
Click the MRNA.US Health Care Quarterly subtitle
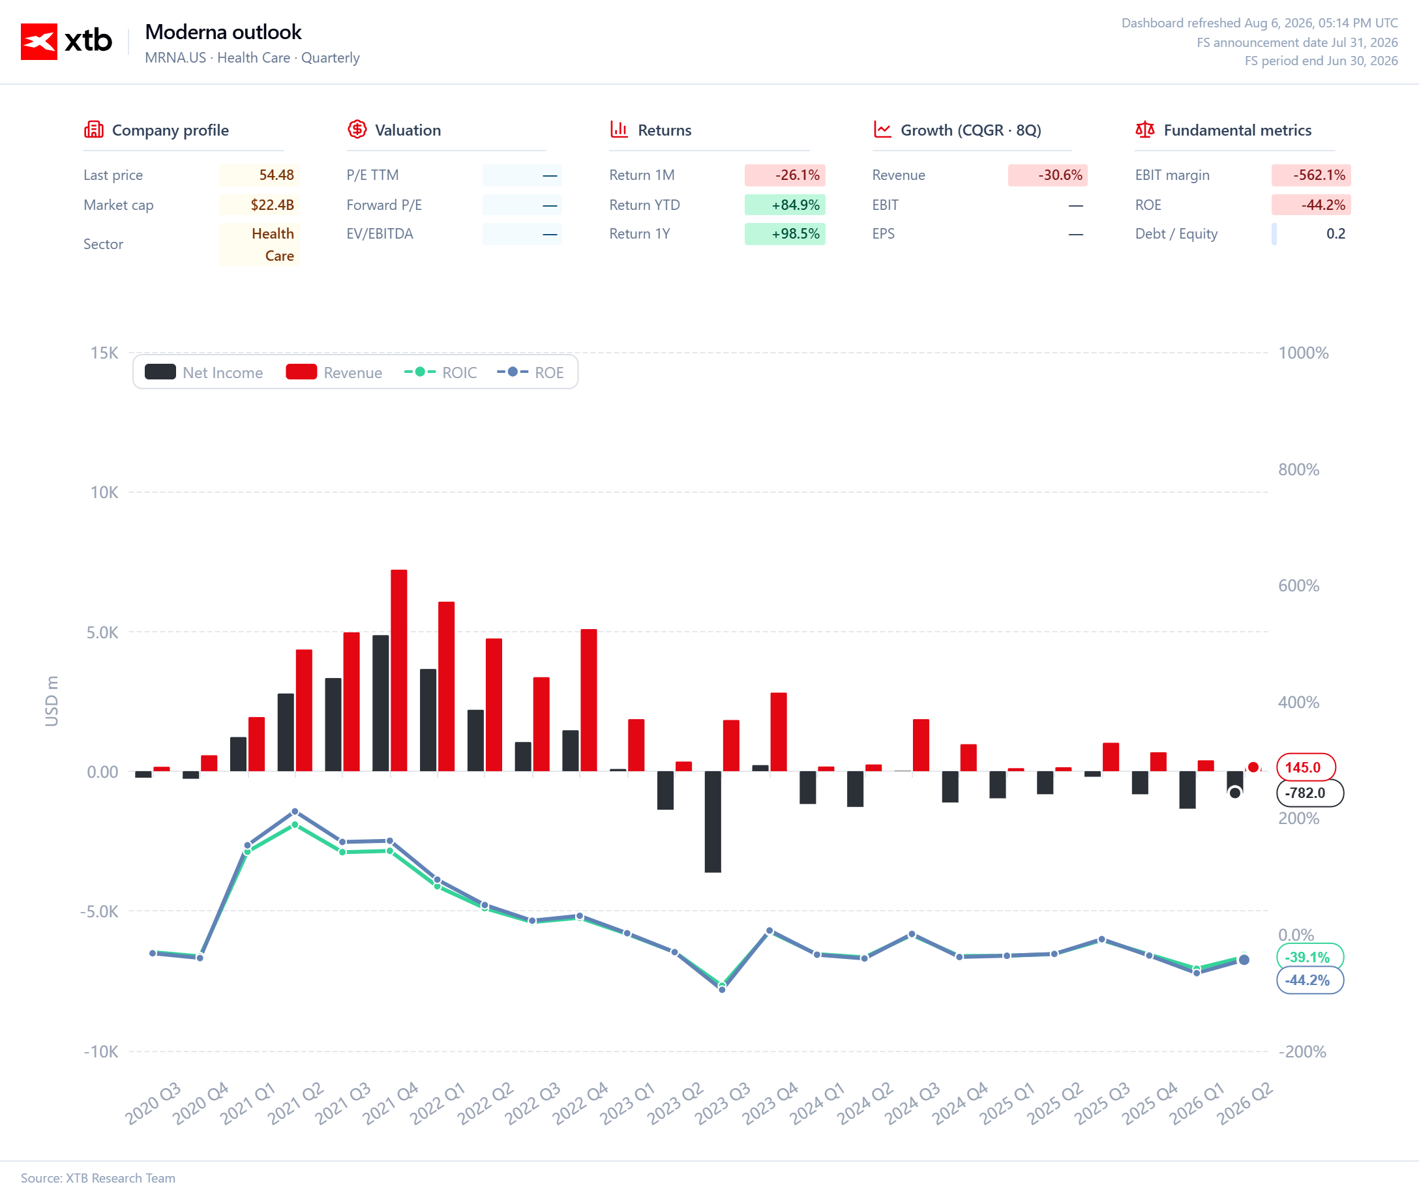point(252,58)
